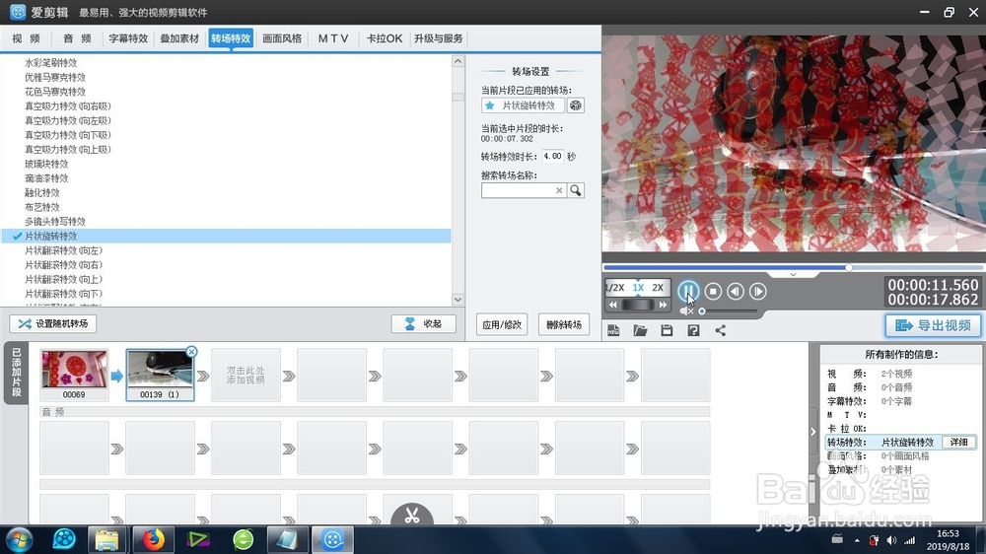986x554 pixels.
Task: Click the Details button for transition info
Action: tap(959, 442)
